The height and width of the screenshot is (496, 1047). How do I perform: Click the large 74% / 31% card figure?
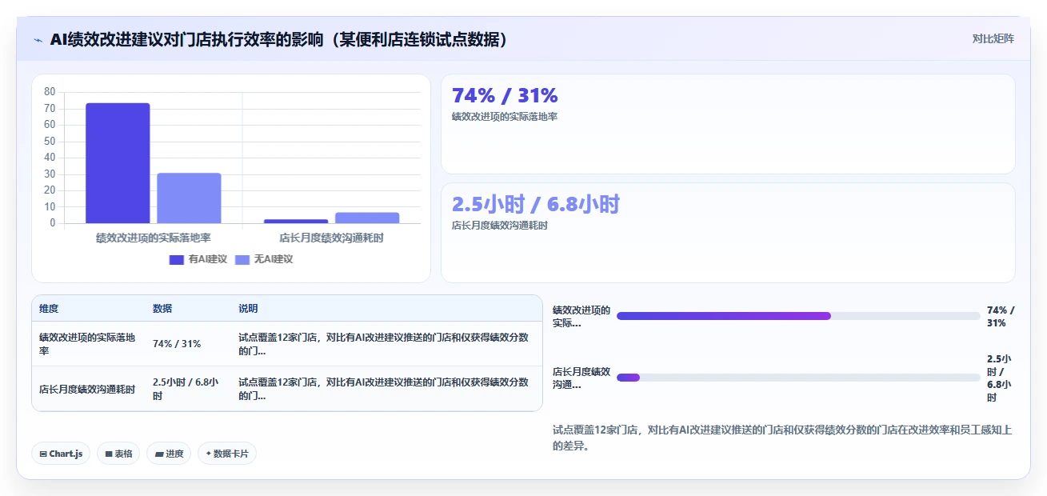point(505,95)
